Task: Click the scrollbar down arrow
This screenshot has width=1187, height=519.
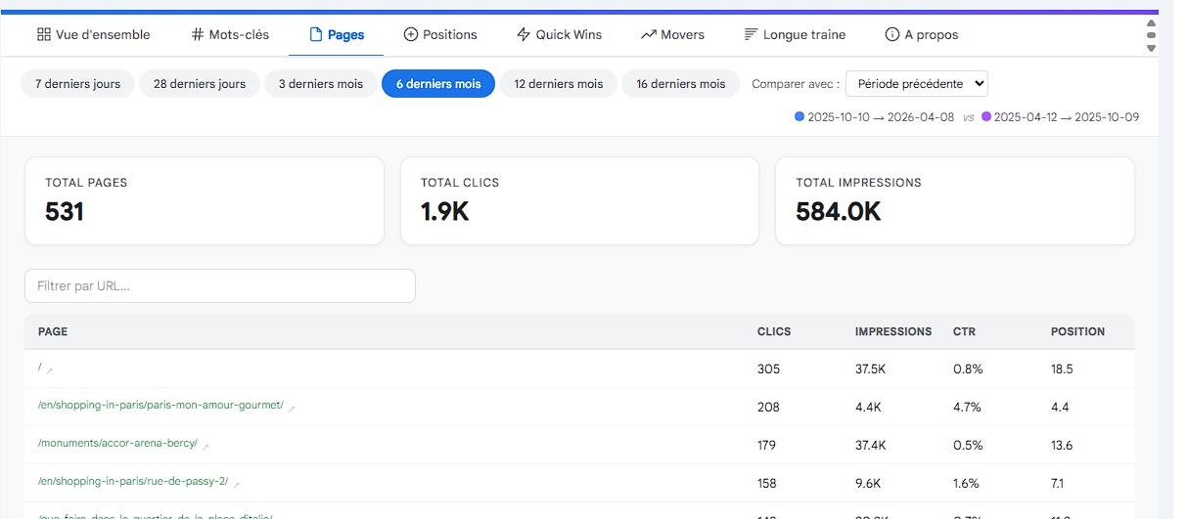Action: pos(1151,48)
